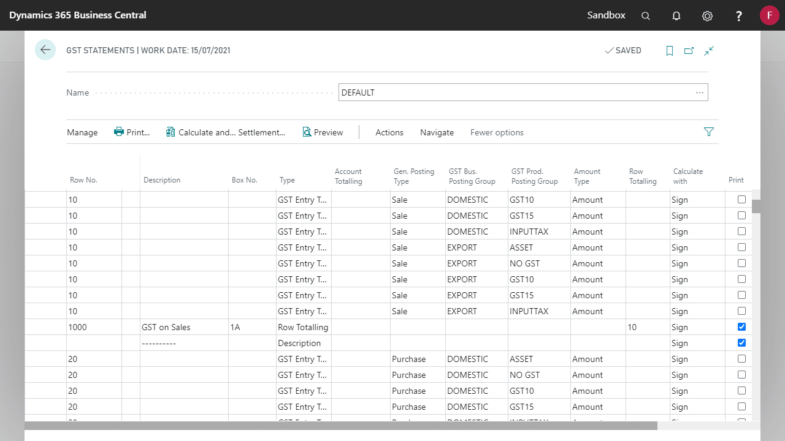
Task: Uncheck Print for GST on Sales row
Action: 741,327
